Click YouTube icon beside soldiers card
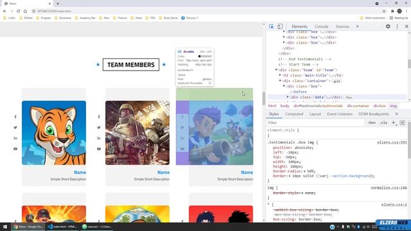 coord(99,149)
